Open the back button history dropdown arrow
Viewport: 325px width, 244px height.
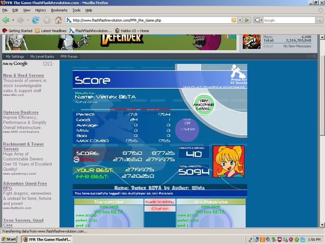13,20
